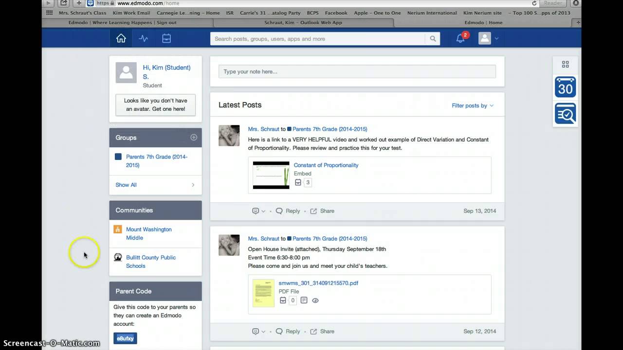
Task: Open Mrs. Schraut's profile from Sep 13 post
Action: coord(263,129)
